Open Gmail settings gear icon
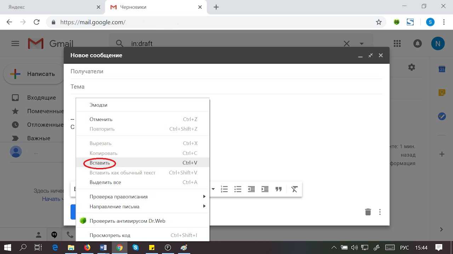 pos(411,67)
